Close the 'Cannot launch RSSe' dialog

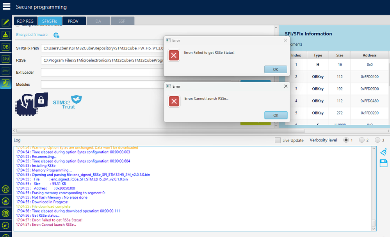286,86
